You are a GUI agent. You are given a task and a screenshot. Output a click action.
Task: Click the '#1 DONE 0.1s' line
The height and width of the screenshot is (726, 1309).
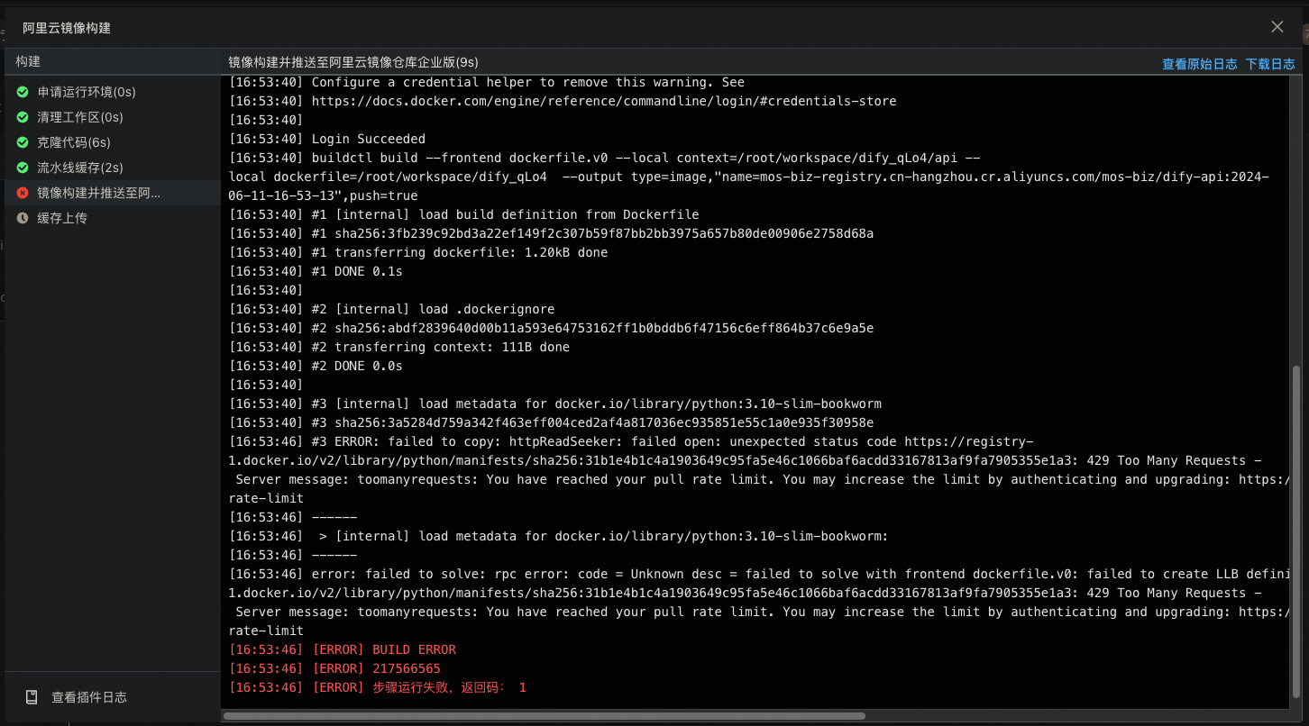[316, 271]
